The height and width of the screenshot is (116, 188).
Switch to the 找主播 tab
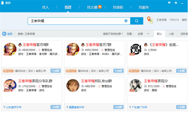click(92, 7)
